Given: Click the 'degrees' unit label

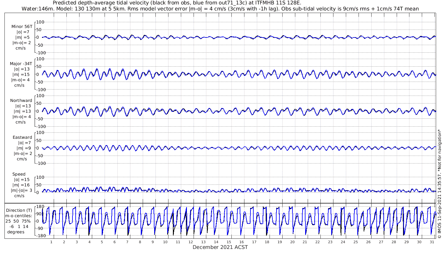Looking at the screenshot, I should [16, 232].
